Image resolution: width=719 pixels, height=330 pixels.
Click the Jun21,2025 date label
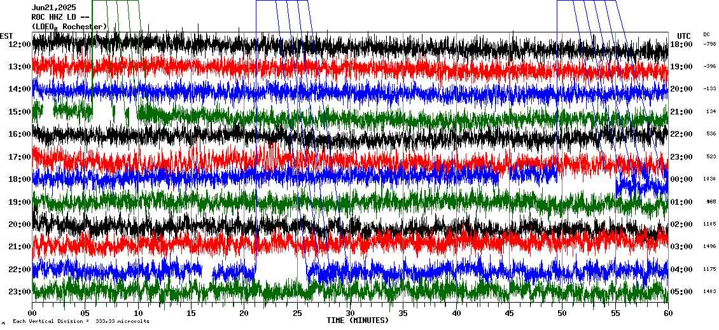point(53,8)
